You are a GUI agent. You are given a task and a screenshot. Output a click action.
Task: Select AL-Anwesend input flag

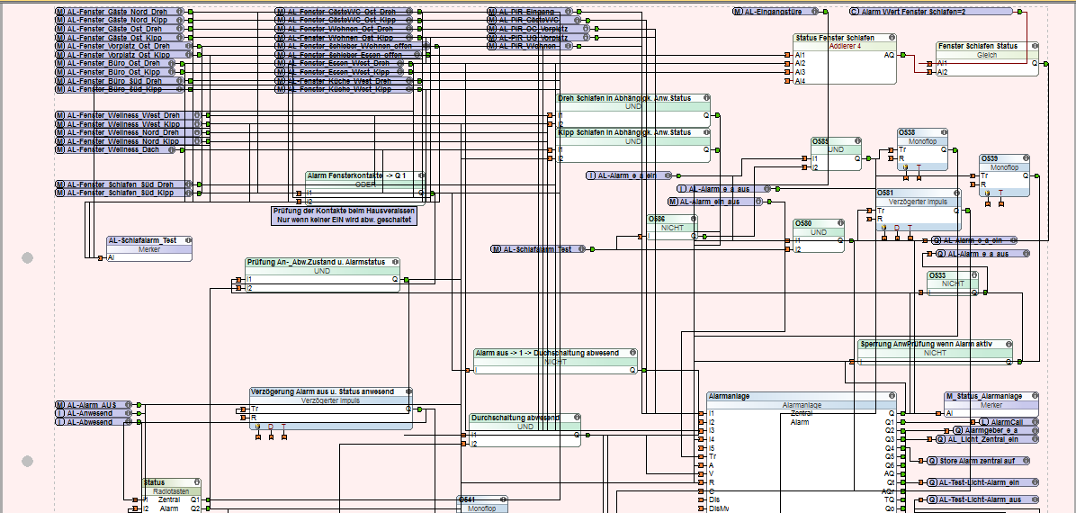pyautogui.click(x=94, y=413)
